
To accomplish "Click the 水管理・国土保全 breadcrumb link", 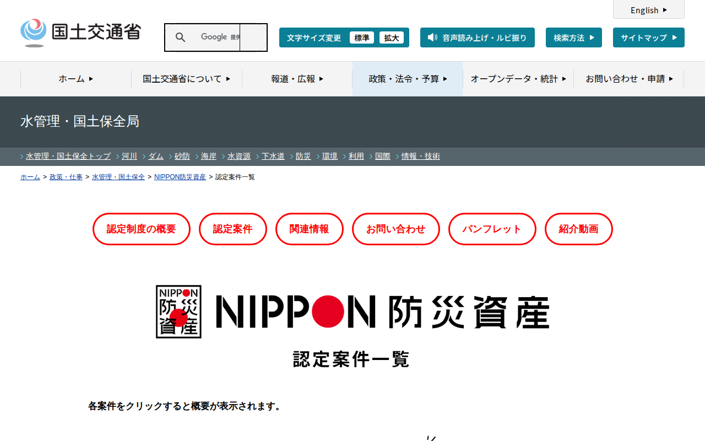I will (x=118, y=177).
